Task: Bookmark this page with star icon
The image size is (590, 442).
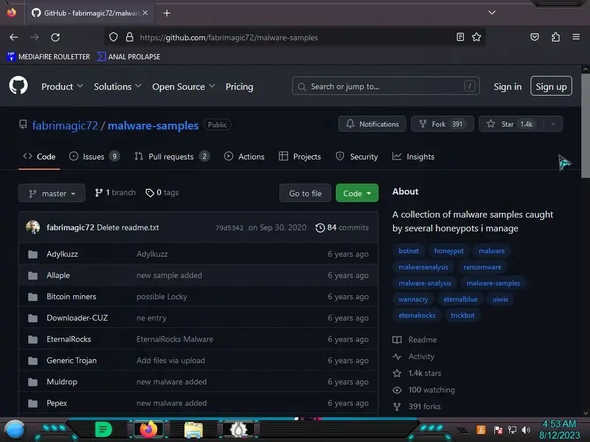Action: (476, 37)
